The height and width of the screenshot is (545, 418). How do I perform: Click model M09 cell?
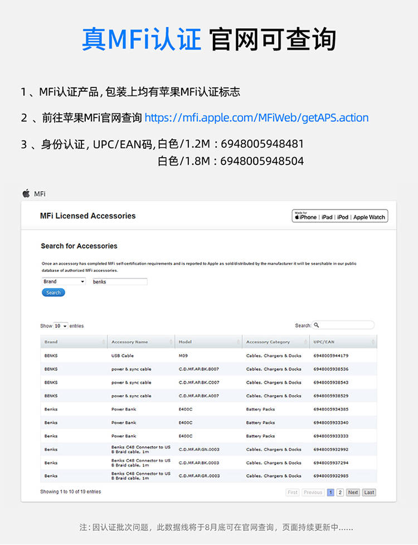[183, 356]
